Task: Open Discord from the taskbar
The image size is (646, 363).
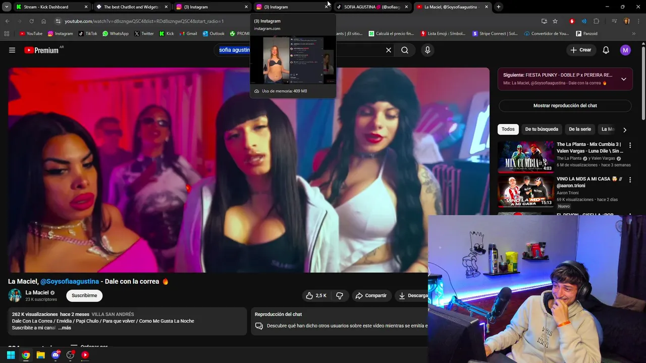Action: [56, 355]
